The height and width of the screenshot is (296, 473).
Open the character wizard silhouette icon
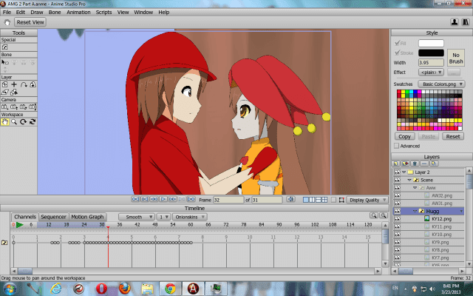pos(455,22)
